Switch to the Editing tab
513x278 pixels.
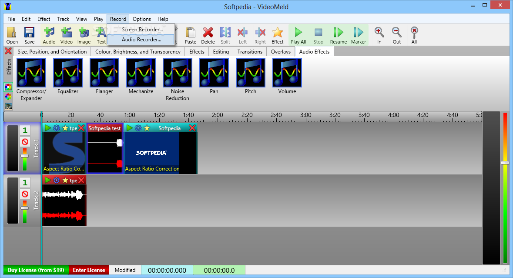(221, 52)
